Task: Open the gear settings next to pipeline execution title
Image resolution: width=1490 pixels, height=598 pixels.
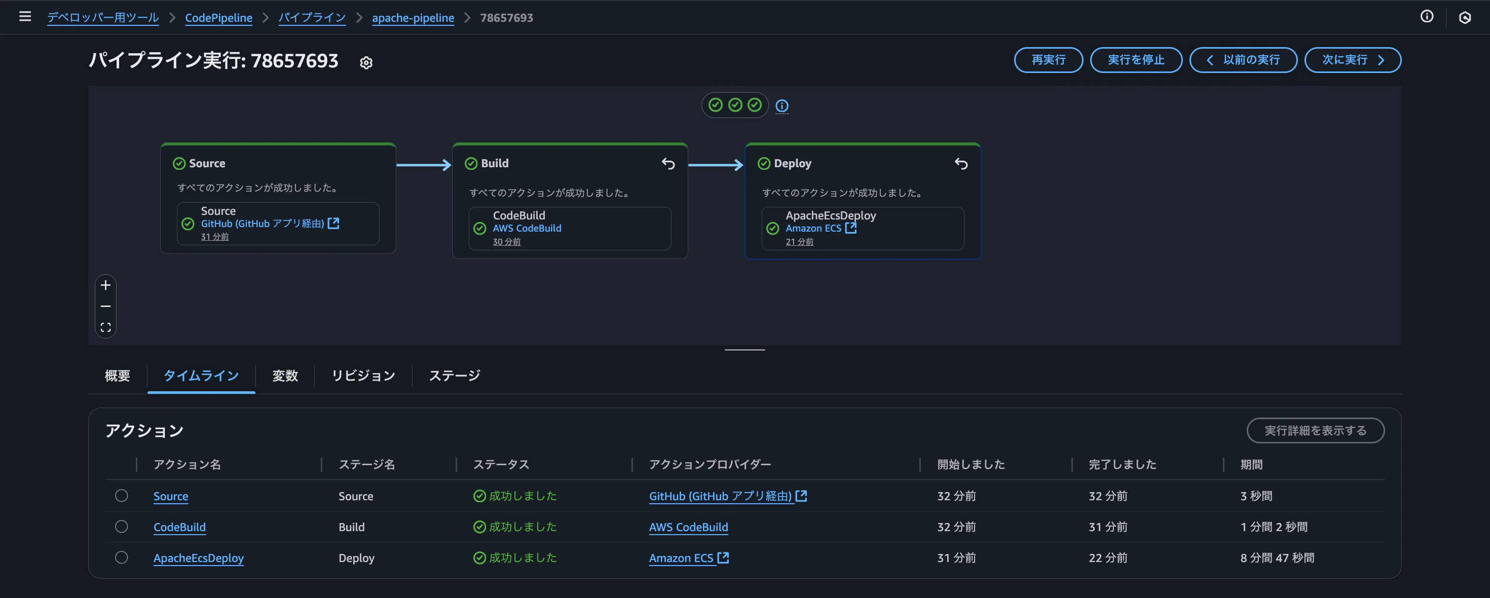Action: [366, 62]
